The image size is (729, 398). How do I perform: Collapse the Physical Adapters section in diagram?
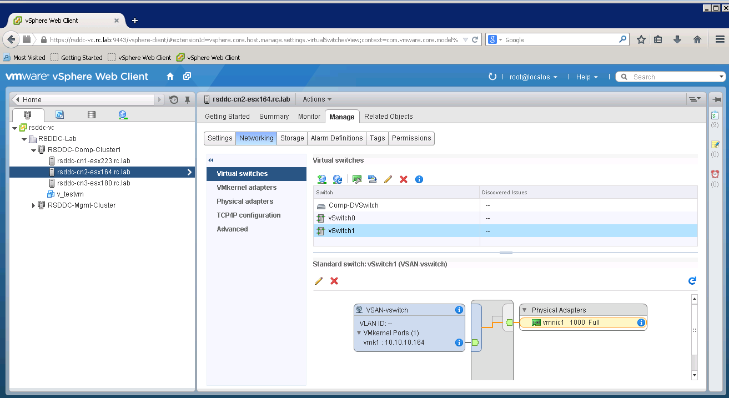pos(525,310)
